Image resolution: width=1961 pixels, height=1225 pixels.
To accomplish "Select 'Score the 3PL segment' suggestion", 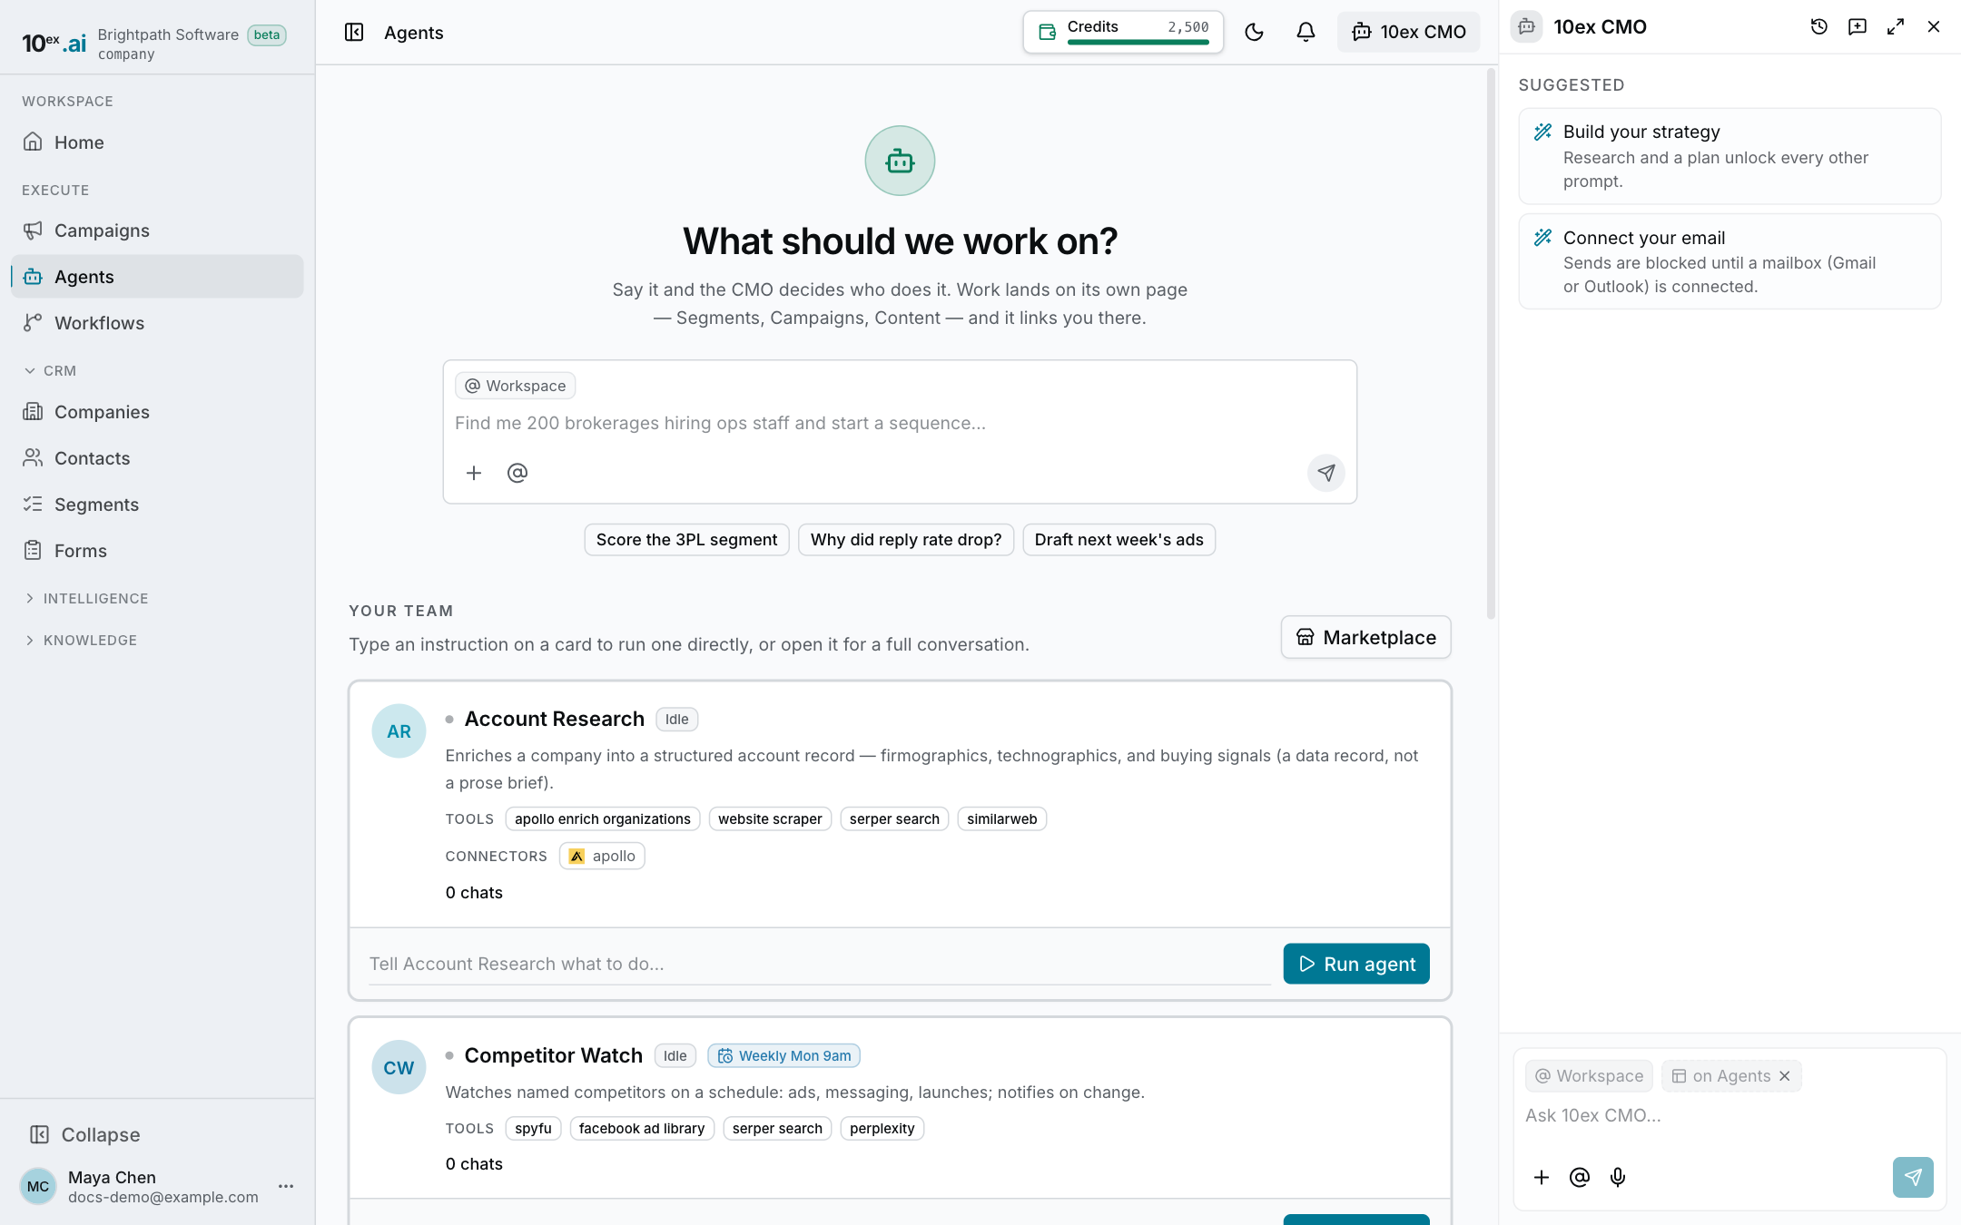I will (x=686, y=540).
